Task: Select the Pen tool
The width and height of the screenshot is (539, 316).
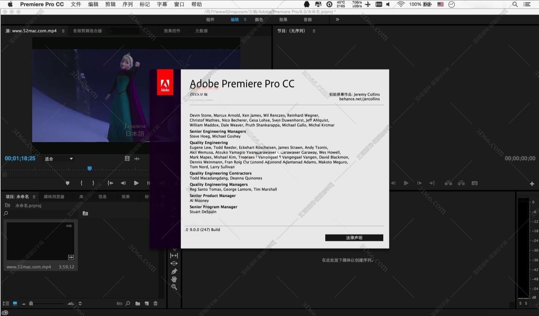Action: click(x=174, y=272)
